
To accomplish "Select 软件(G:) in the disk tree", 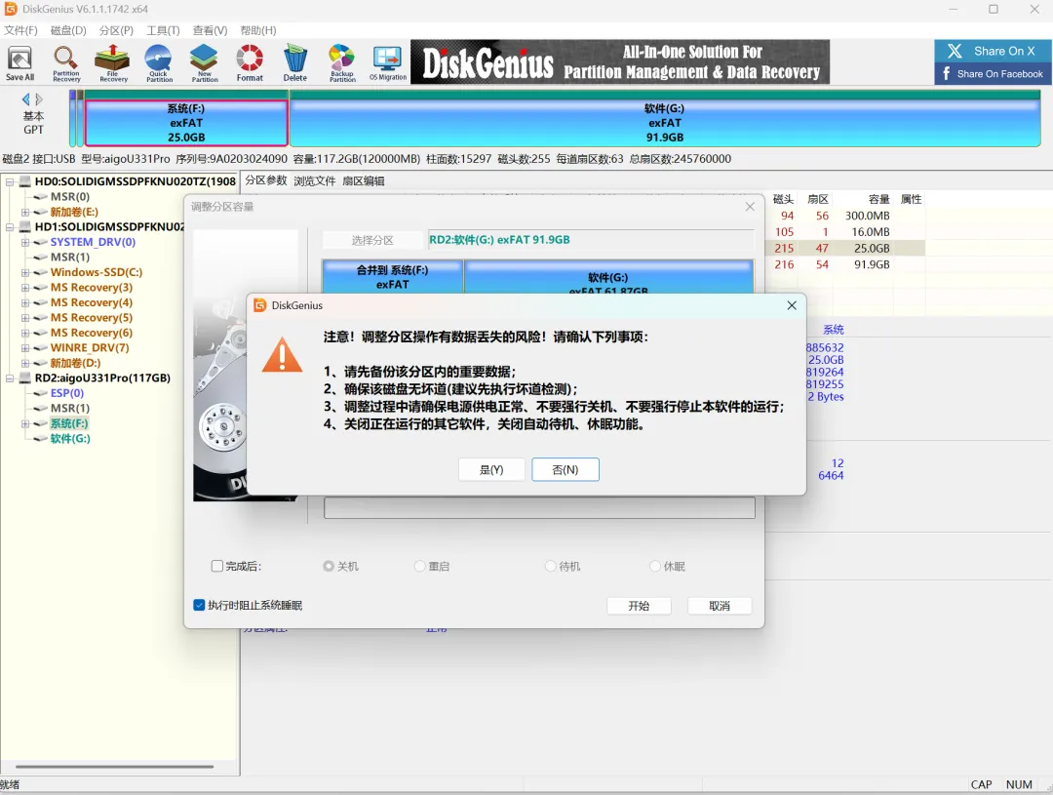I will click(x=70, y=438).
